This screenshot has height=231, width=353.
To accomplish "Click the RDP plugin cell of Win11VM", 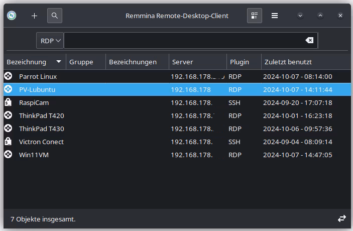I will click(x=235, y=155).
